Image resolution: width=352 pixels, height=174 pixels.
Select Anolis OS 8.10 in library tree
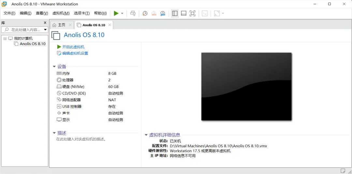click(33, 44)
